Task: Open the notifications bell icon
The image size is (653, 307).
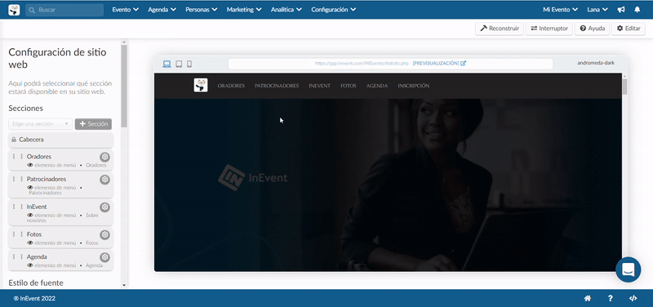Action: point(637,10)
